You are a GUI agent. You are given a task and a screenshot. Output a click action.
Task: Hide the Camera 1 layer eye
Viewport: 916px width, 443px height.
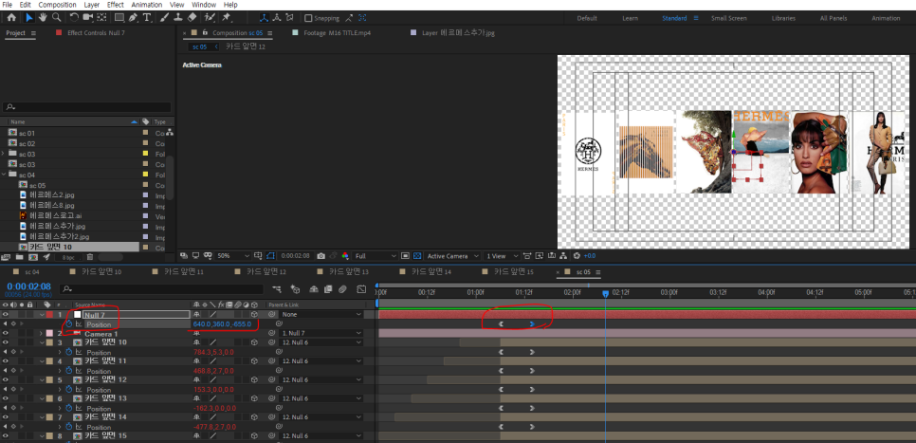tap(6, 333)
